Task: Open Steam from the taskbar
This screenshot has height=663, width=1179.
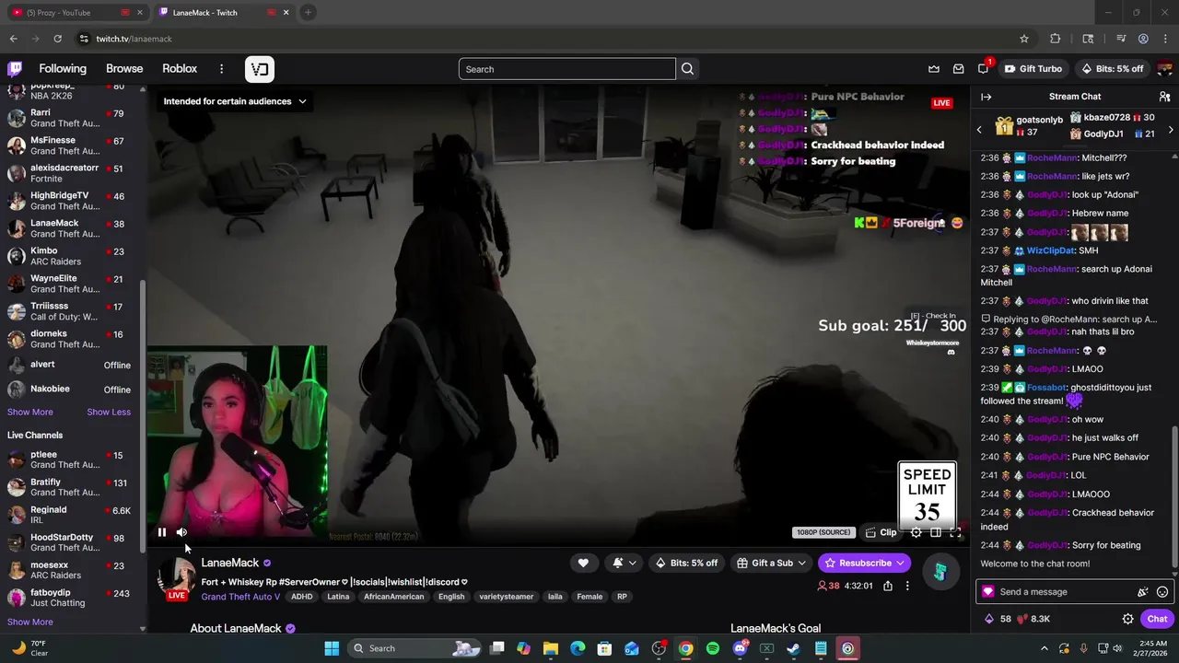Action: tap(793, 648)
